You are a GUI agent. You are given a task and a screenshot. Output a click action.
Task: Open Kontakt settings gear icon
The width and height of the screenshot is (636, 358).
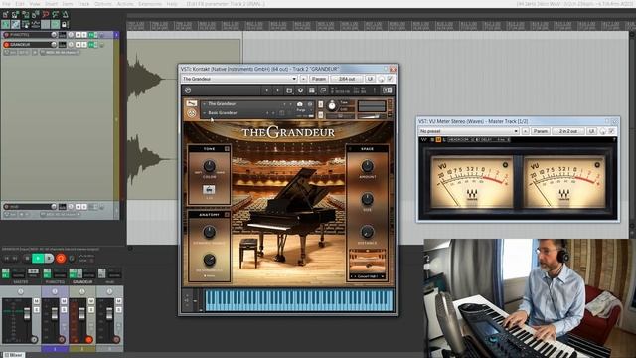(300, 90)
